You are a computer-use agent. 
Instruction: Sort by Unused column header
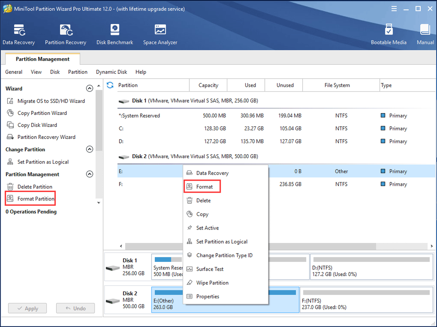284,85
